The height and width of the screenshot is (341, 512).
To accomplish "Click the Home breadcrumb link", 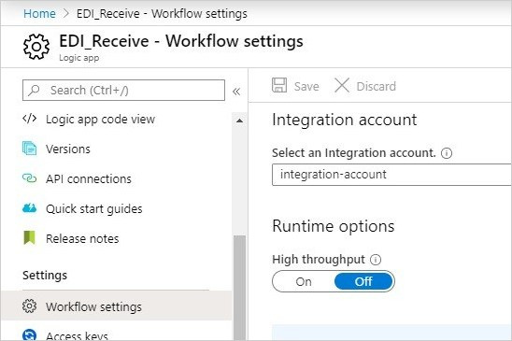I will pyautogui.click(x=39, y=14).
